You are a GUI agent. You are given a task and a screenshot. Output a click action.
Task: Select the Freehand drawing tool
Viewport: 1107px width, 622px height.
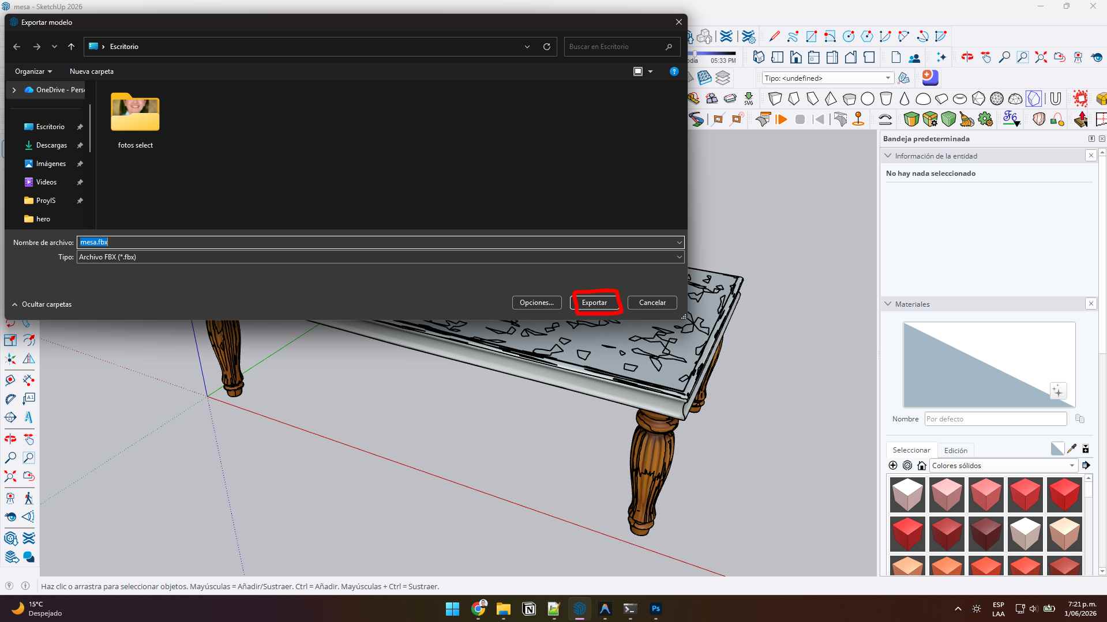point(793,37)
